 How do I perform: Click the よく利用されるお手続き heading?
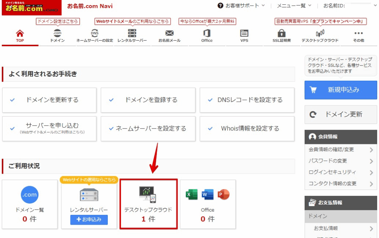point(43,74)
